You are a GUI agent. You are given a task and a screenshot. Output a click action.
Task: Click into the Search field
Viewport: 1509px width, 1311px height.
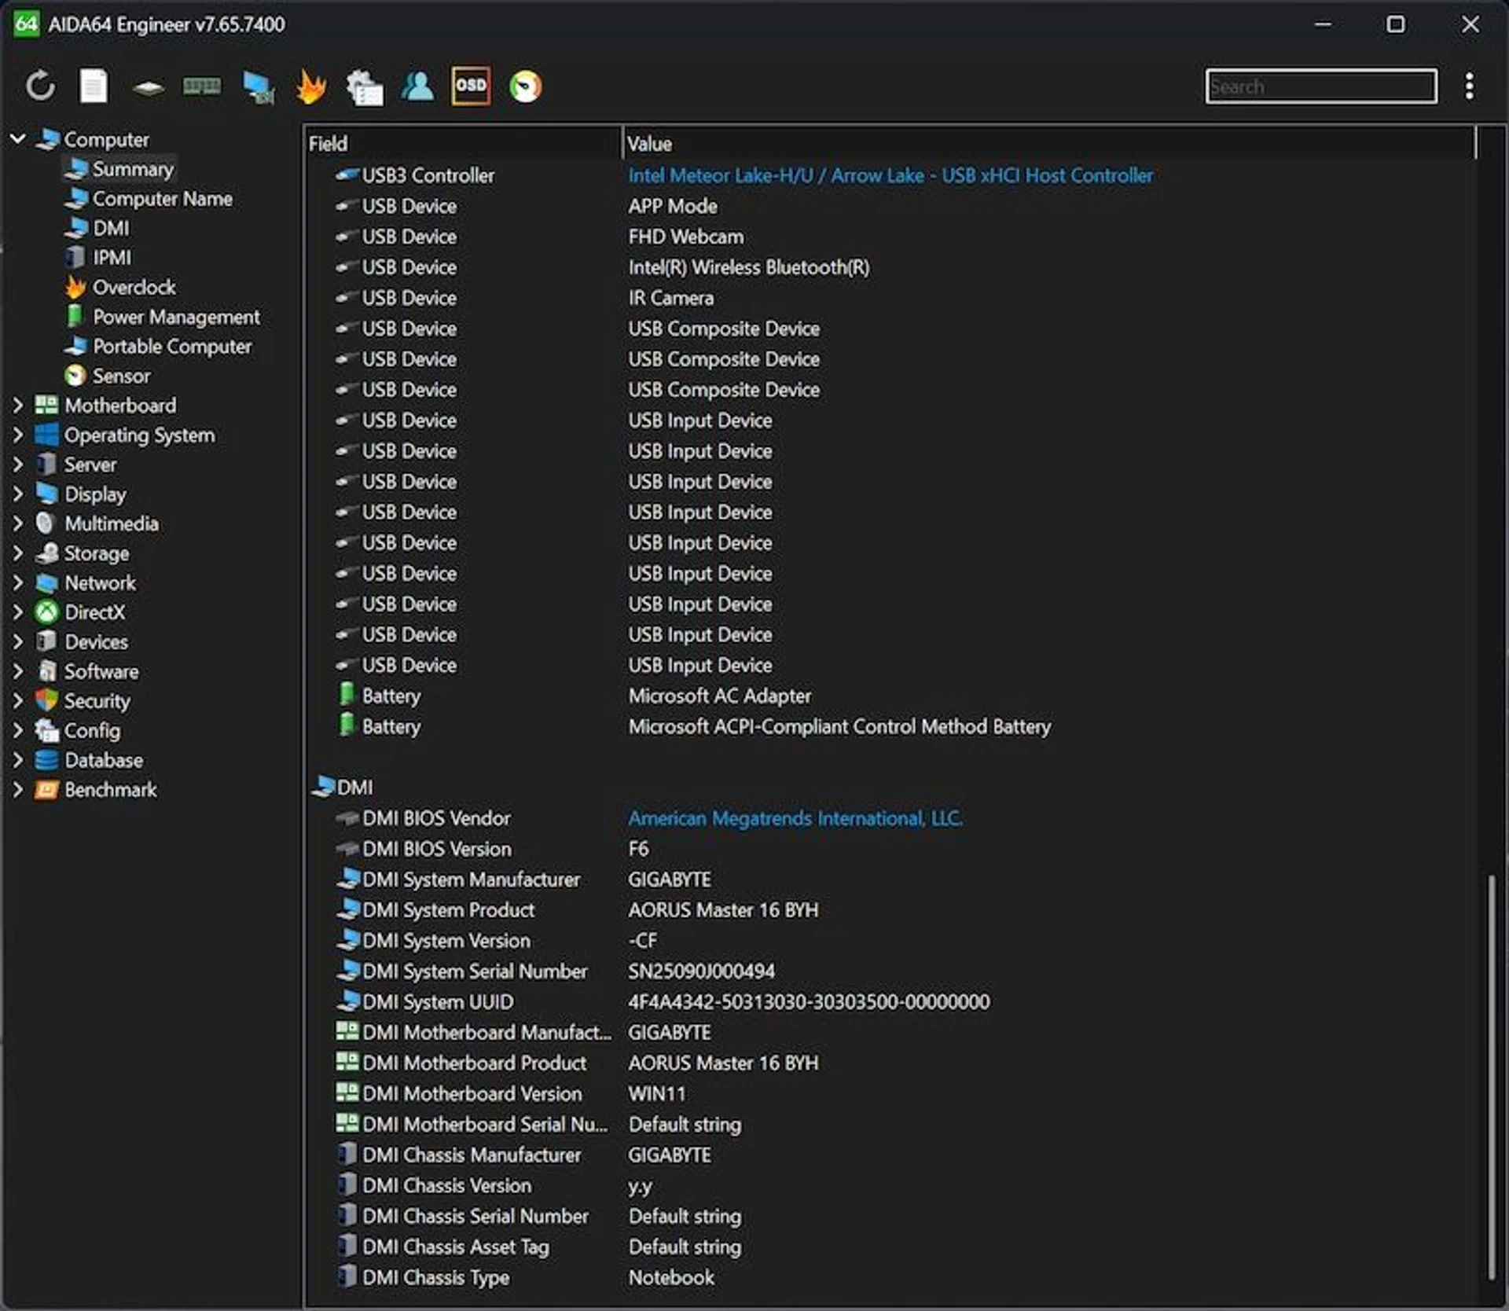pos(1321,86)
